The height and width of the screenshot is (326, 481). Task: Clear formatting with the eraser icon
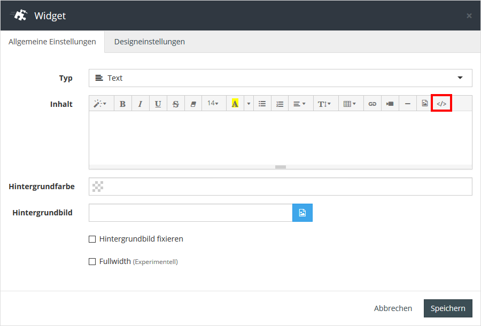click(x=193, y=104)
